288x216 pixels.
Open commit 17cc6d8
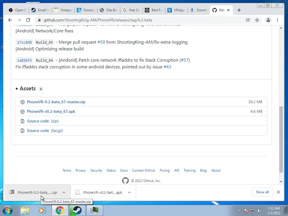pos(24,42)
